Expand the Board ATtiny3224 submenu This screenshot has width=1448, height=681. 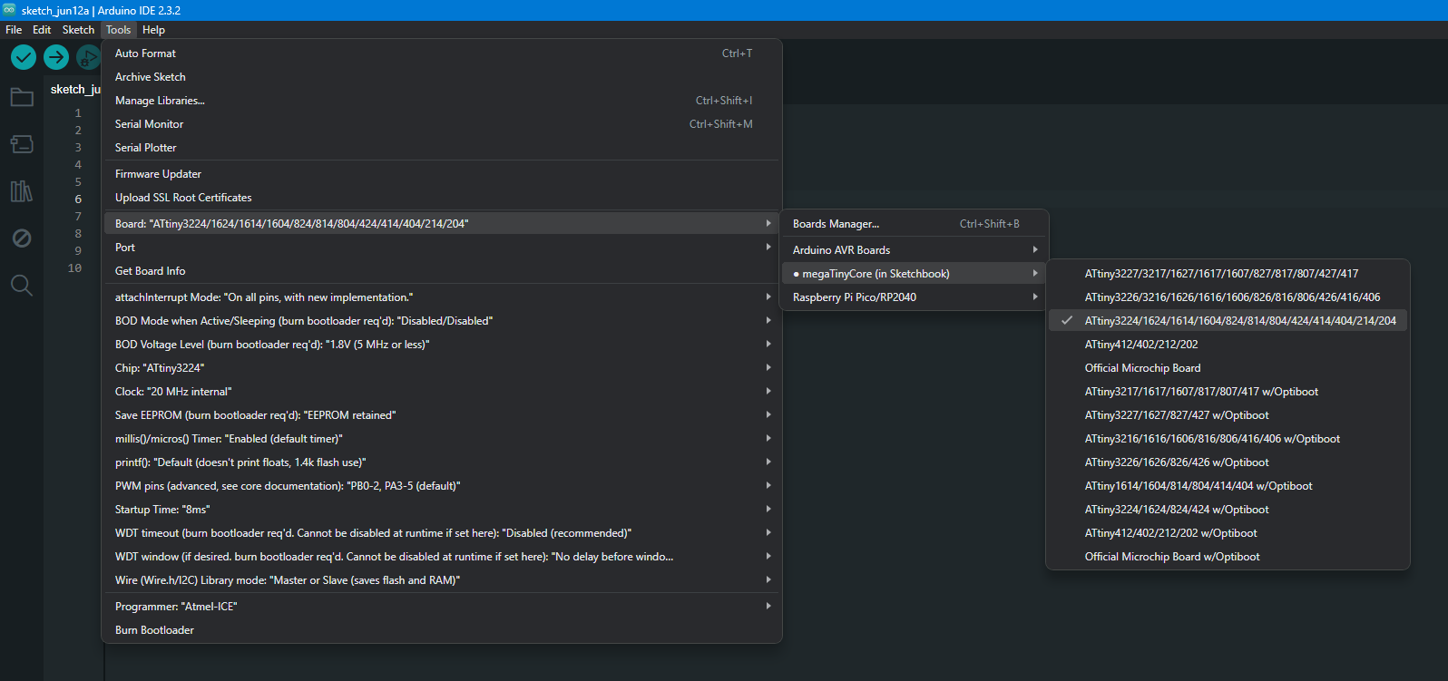coord(442,224)
